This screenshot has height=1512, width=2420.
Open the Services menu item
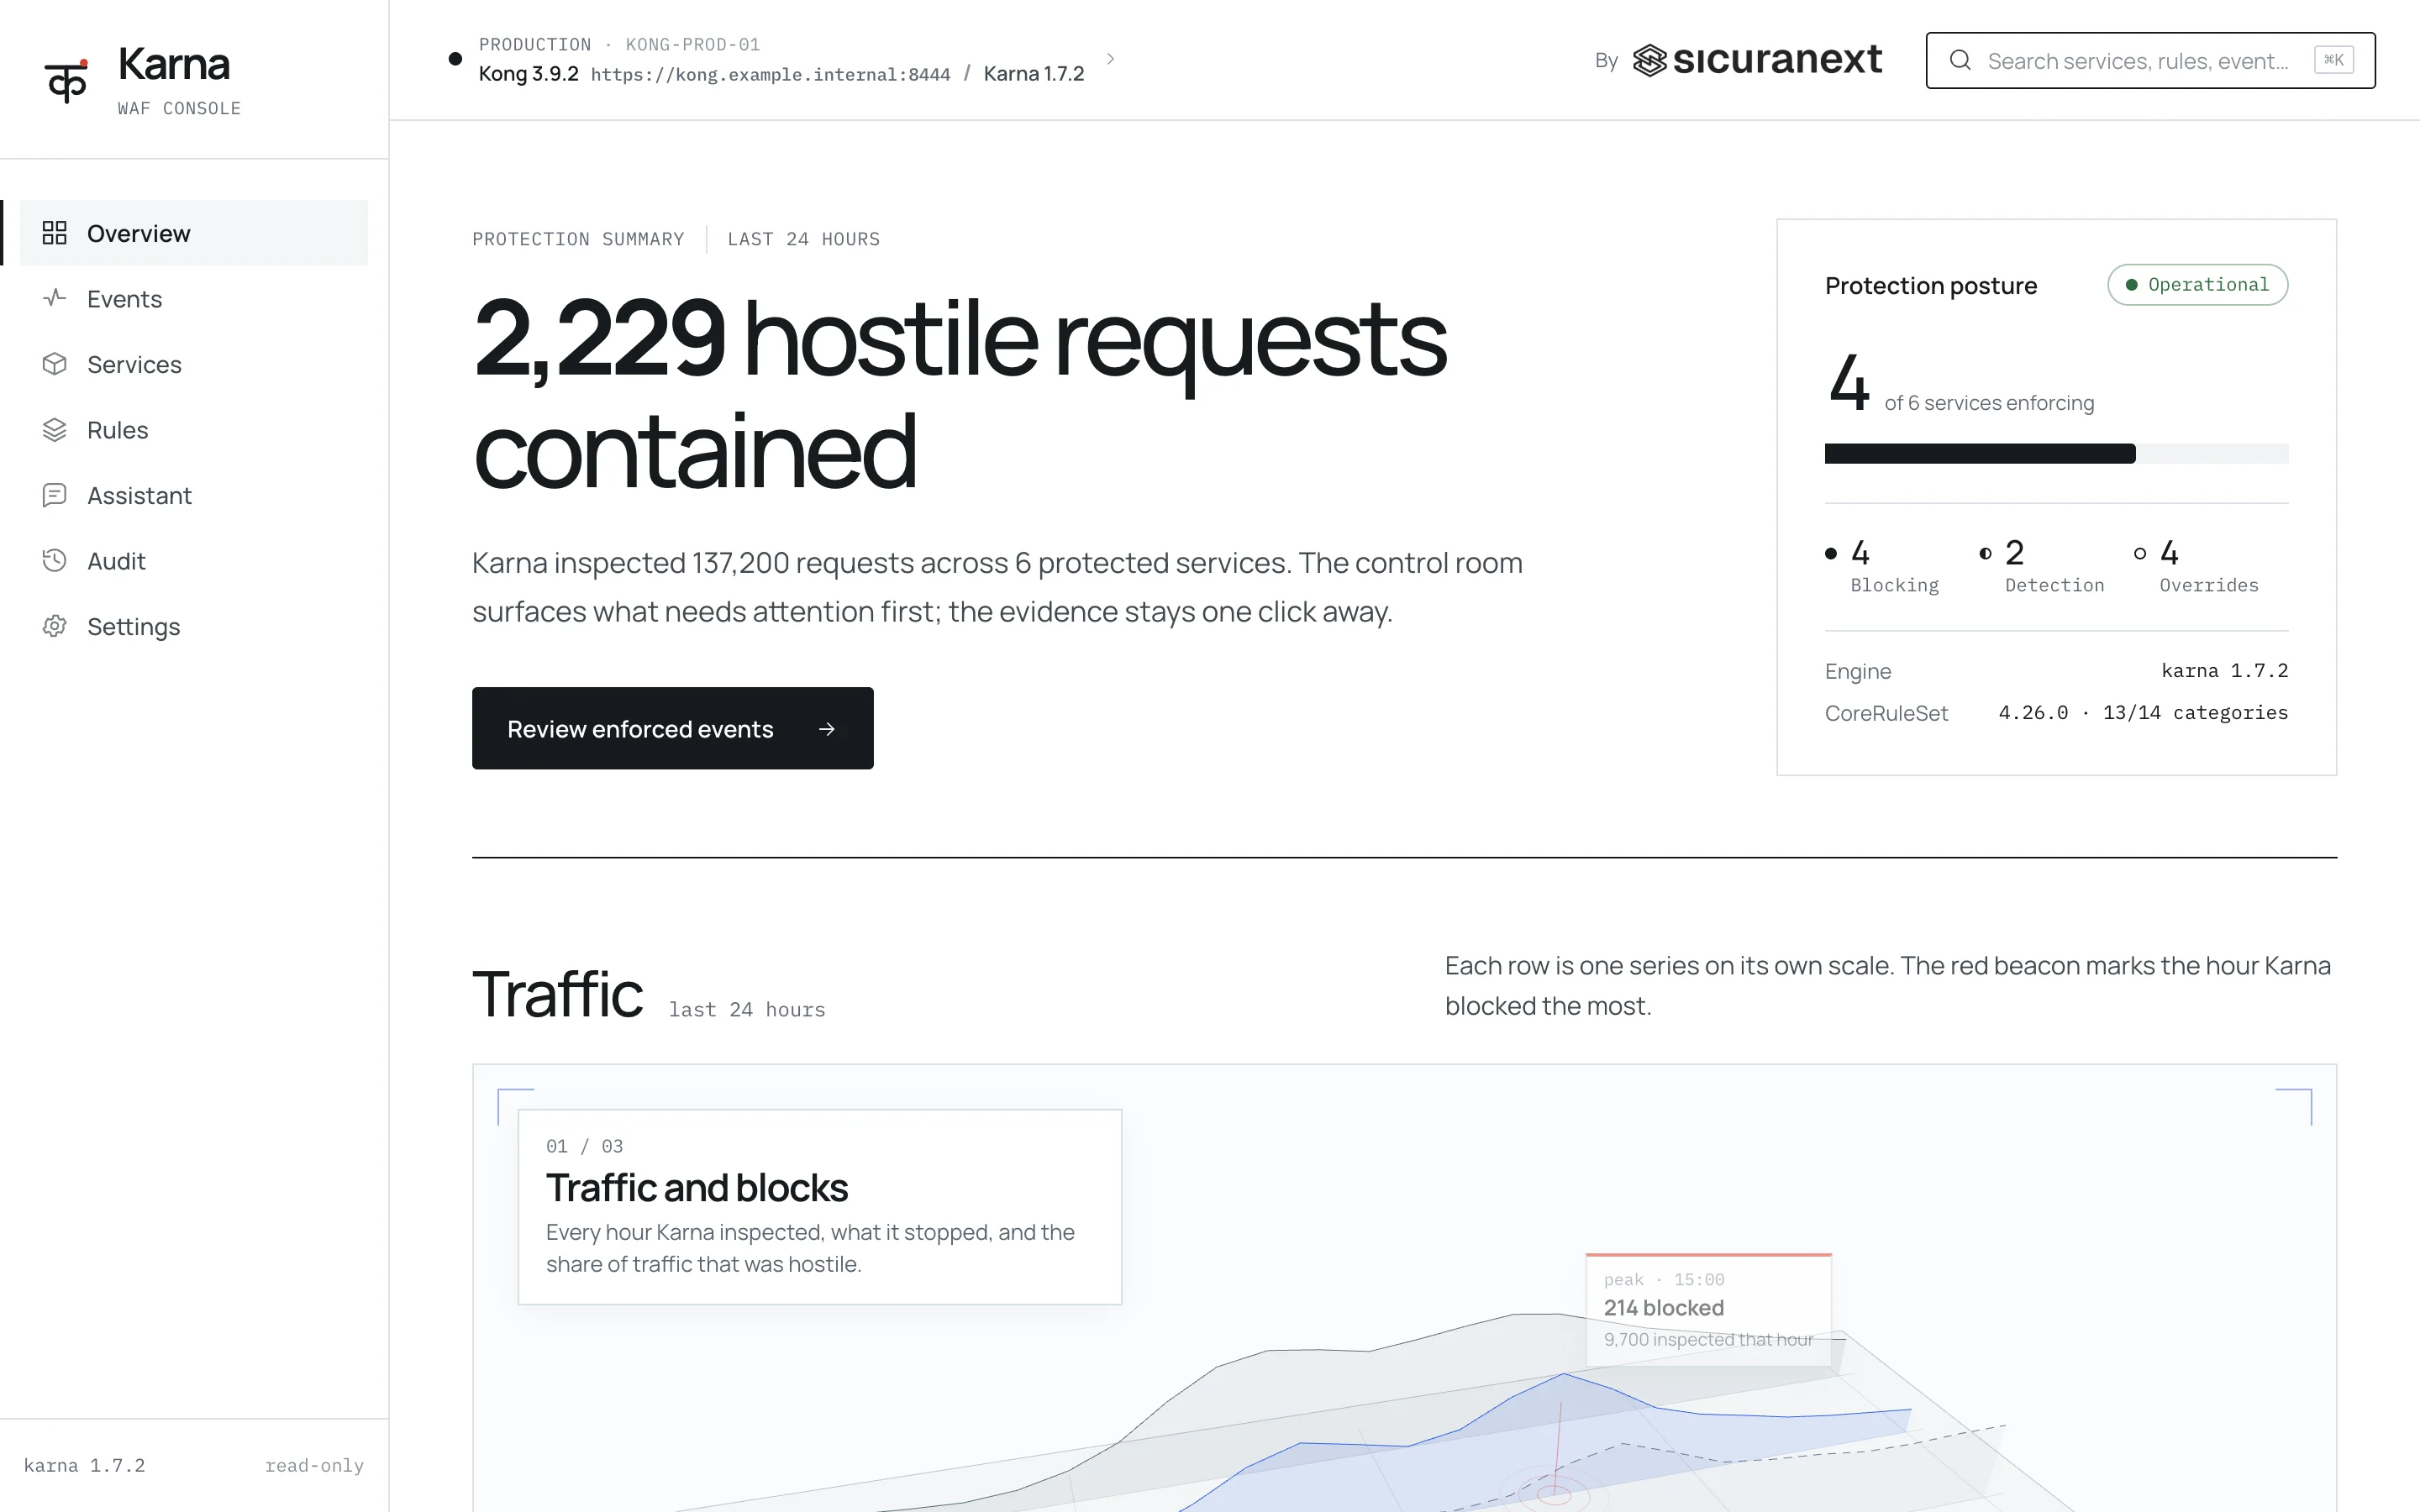[194, 364]
